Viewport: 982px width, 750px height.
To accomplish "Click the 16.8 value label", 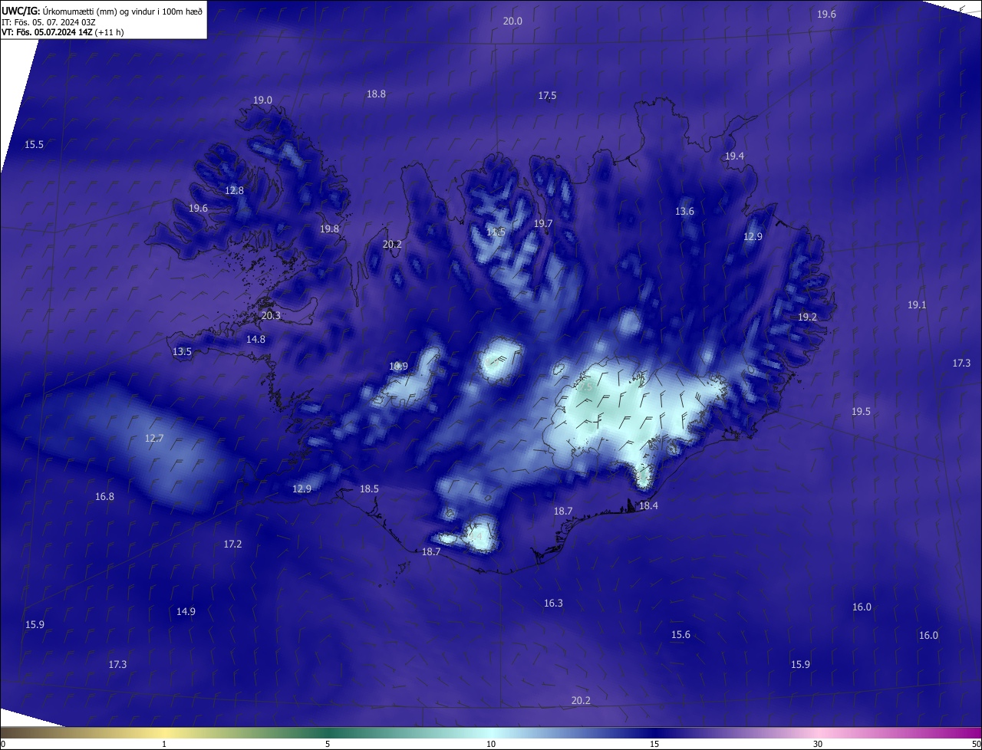I will pyautogui.click(x=104, y=497).
